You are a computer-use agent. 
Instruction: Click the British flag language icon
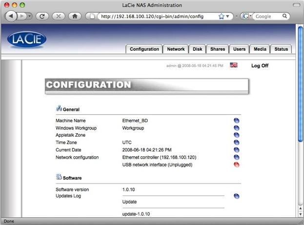click(234, 65)
